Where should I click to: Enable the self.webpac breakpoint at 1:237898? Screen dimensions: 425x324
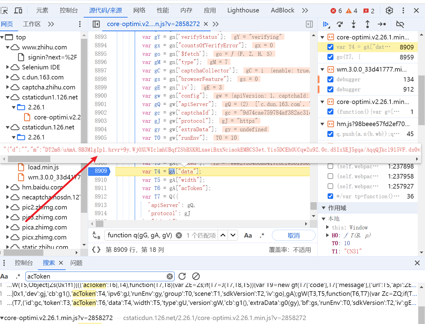[x=330, y=166]
